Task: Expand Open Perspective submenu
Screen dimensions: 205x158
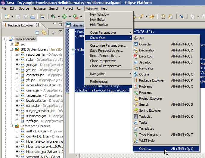Action: tap(108, 33)
